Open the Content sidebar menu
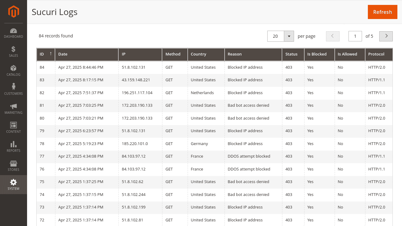 pyautogui.click(x=14, y=128)
